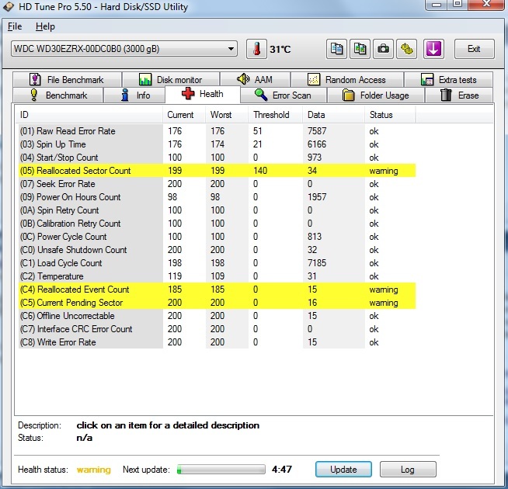Select the (09) Power On Hours Count row
Image resolution: width=508 pixels, height=489 pixels.
point(217,197)
